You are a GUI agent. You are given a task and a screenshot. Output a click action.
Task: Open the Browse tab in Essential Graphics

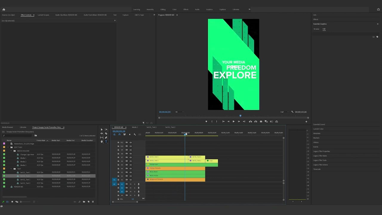tap(316, 29)
